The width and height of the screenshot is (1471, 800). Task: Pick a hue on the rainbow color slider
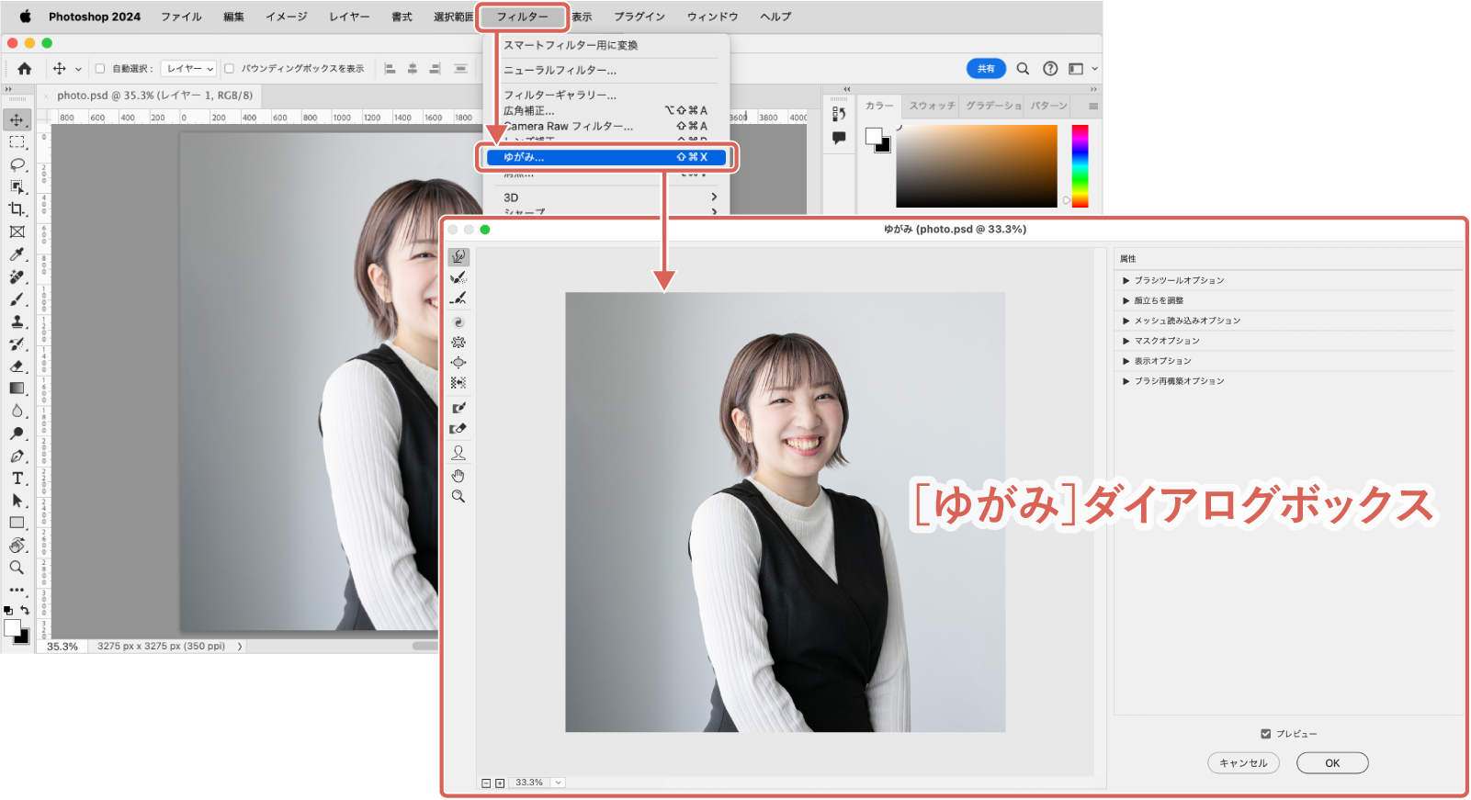(x=1081, y=166)
